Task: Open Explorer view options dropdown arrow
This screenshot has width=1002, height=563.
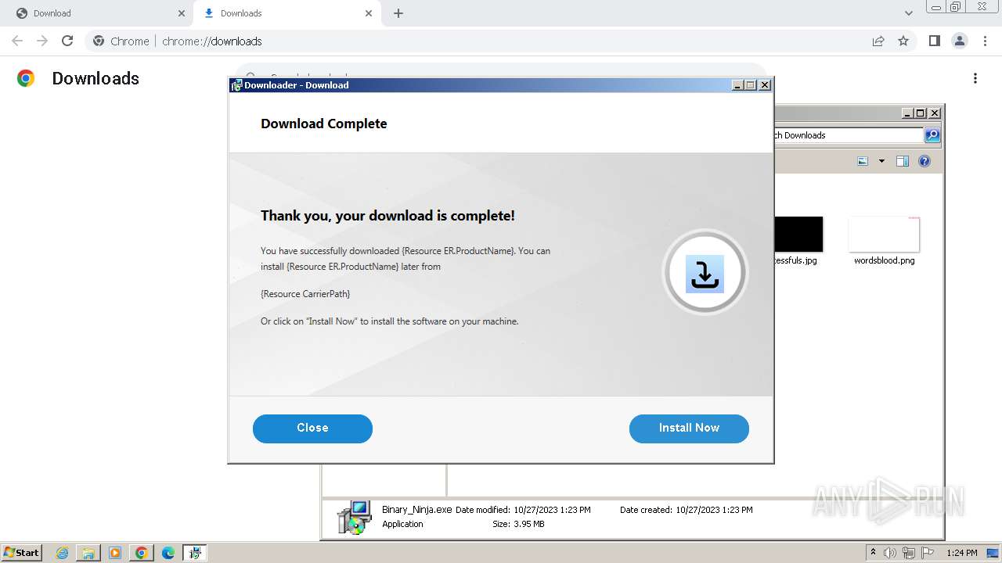Action: 881,161
